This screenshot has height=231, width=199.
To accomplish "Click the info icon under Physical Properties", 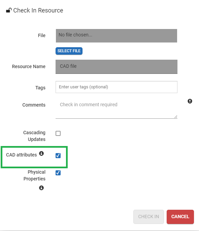I will point(41,188).
